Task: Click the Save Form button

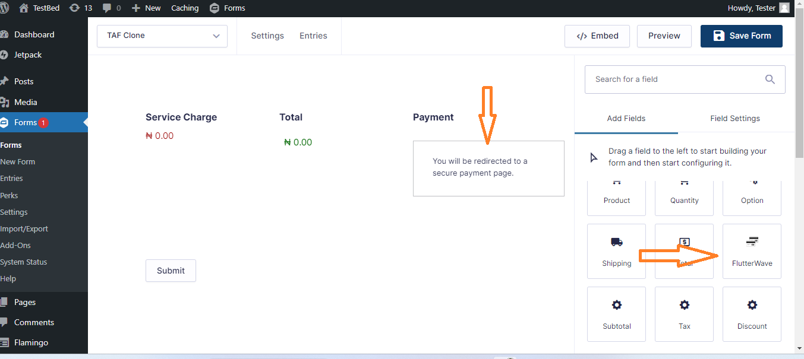Action: [742, 36]
